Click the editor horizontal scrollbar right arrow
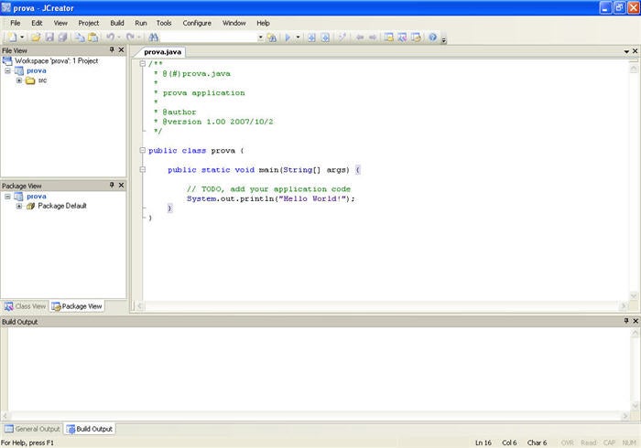 point(624,305)
